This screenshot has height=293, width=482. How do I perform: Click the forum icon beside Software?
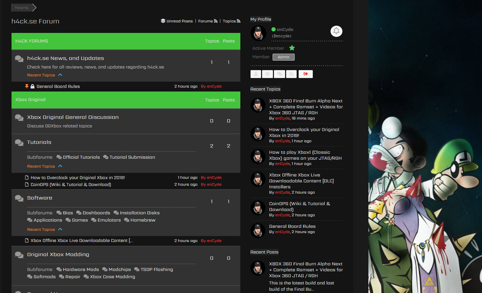click(19, 198)
